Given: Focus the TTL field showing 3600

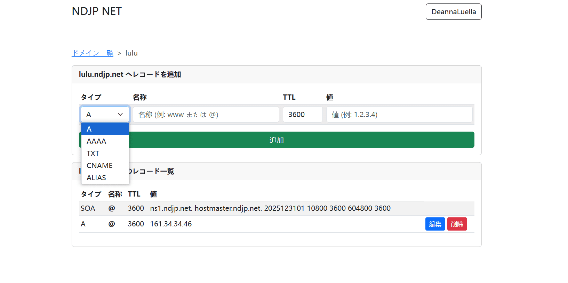Looking at the screenshot, I should click(x=302, y=115).
